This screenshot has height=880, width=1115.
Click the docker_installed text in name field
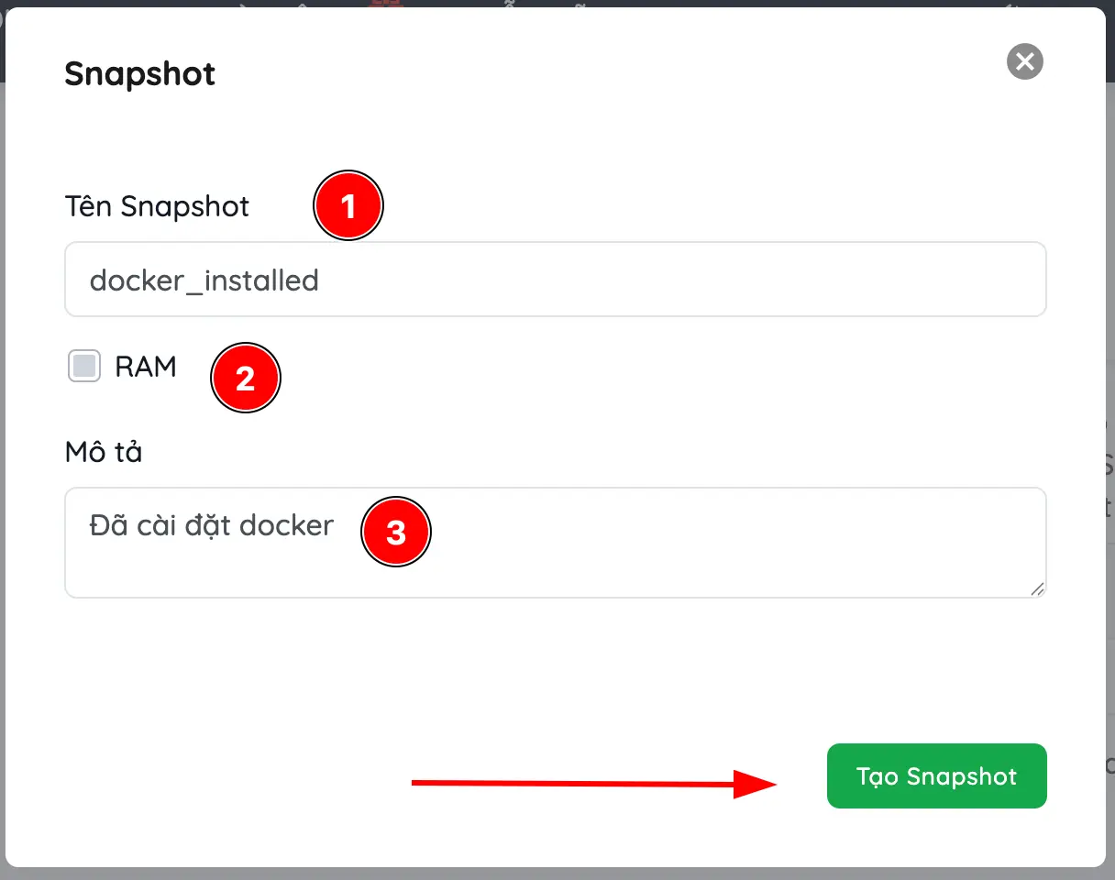[204, 280]
